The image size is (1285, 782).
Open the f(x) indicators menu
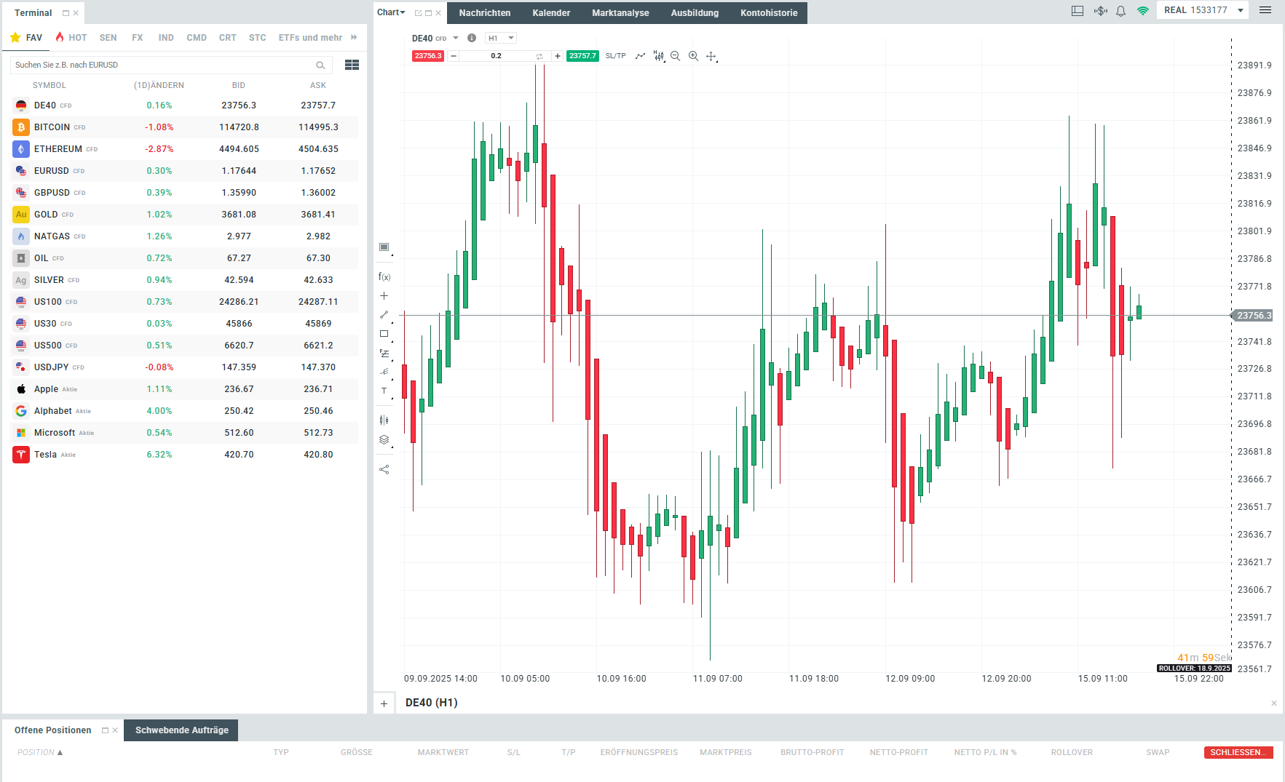click(x=384, y=276)
